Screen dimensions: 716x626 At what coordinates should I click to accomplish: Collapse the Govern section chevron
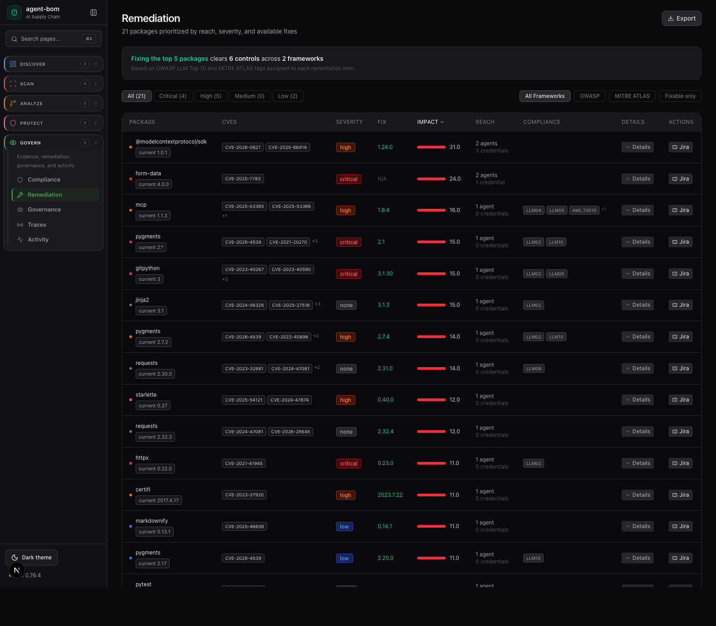coord(96,143)
